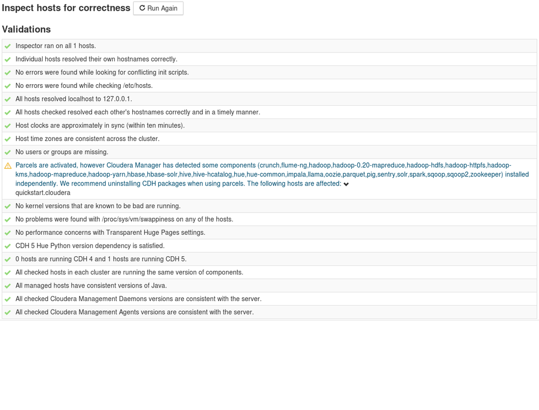The width and height of the screenshot is (539, 410).
Task: Click the checkmark beside the /etc/hosts check
Action: [8, 86]
